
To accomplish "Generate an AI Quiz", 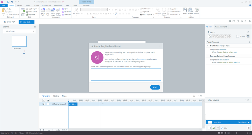I will (65, 9).
